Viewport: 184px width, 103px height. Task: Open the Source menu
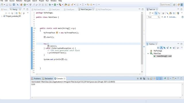point(12,1)
